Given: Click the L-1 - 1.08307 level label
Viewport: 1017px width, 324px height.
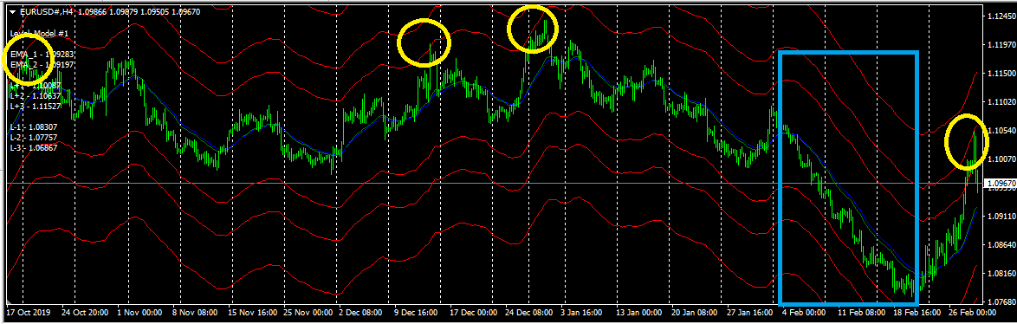Looking at the screenshot, I should [34, 127].
